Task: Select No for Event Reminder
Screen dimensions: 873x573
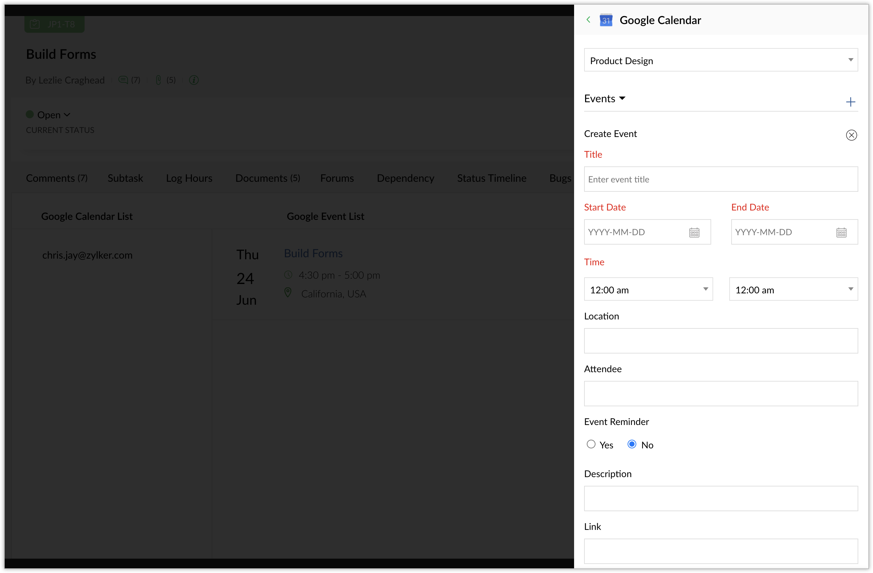Action: pyautogui.click(x=632, y=444)
